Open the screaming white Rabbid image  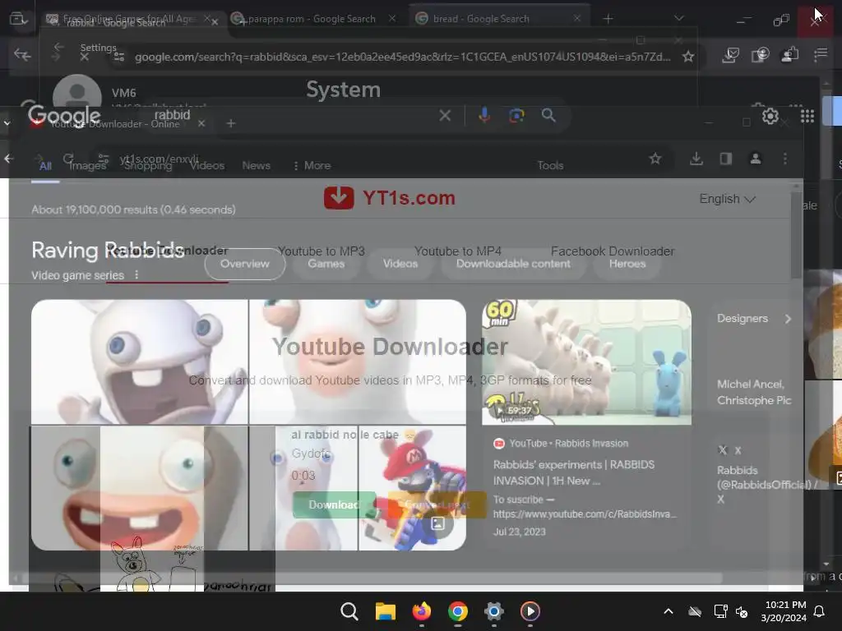click(x=140, y=362)
